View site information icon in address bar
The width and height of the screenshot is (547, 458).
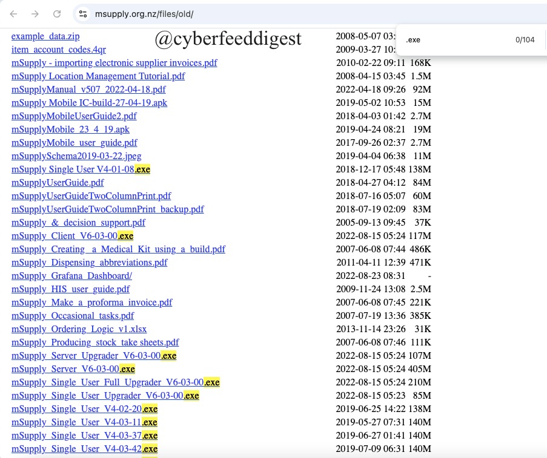click(82, 14)
